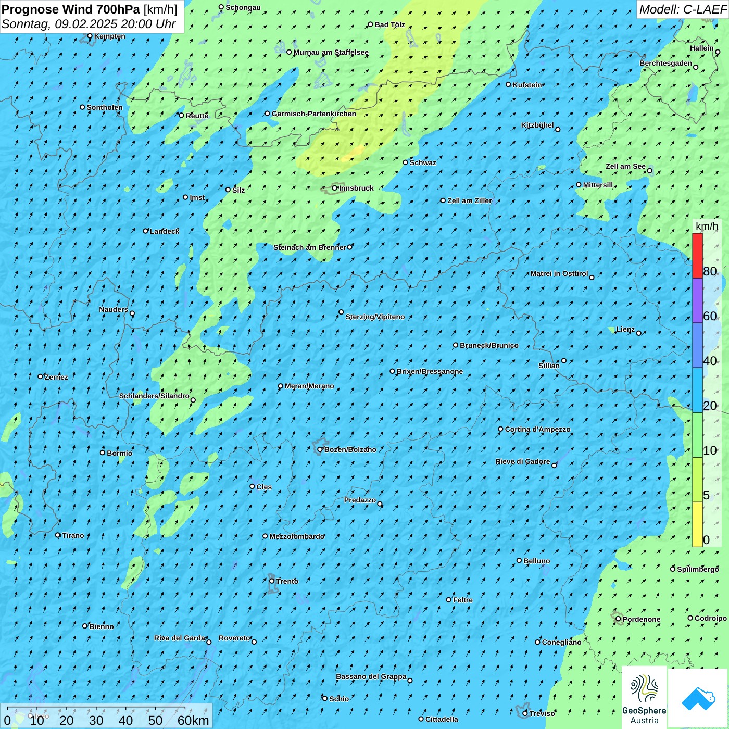
Task: Click the Zell am See marker
Action: 649,170
